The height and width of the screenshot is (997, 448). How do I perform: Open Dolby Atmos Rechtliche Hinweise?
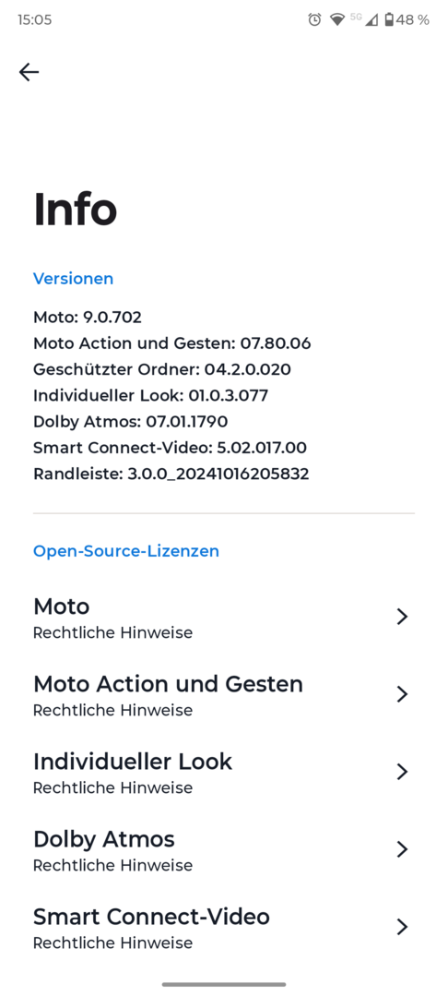(x=224, y=849)
